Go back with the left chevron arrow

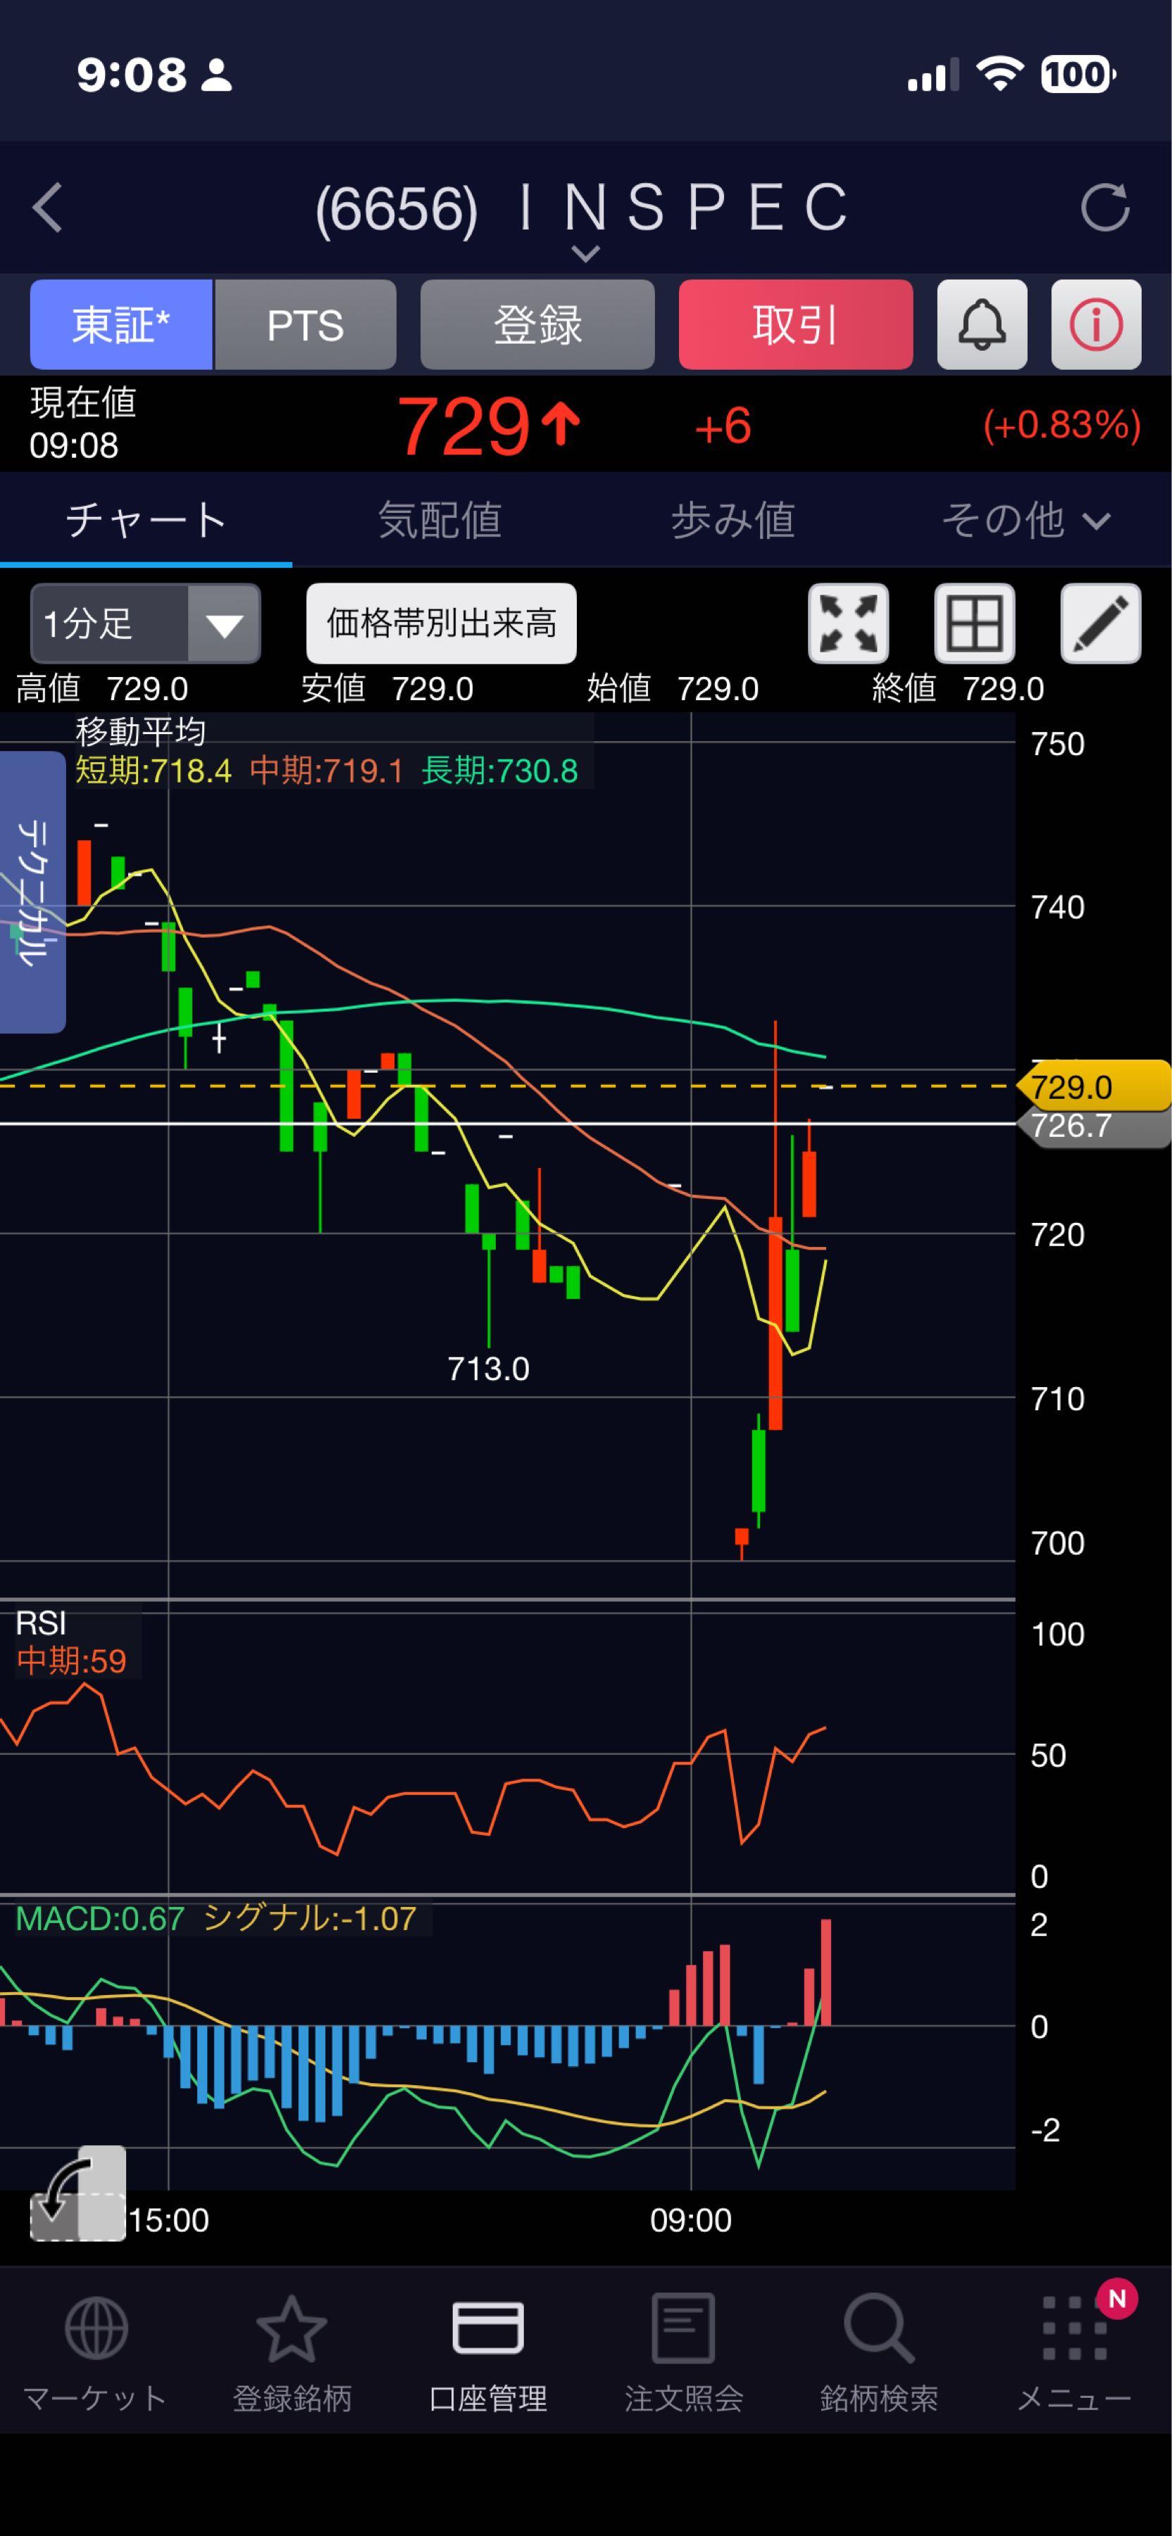(47, 208)
